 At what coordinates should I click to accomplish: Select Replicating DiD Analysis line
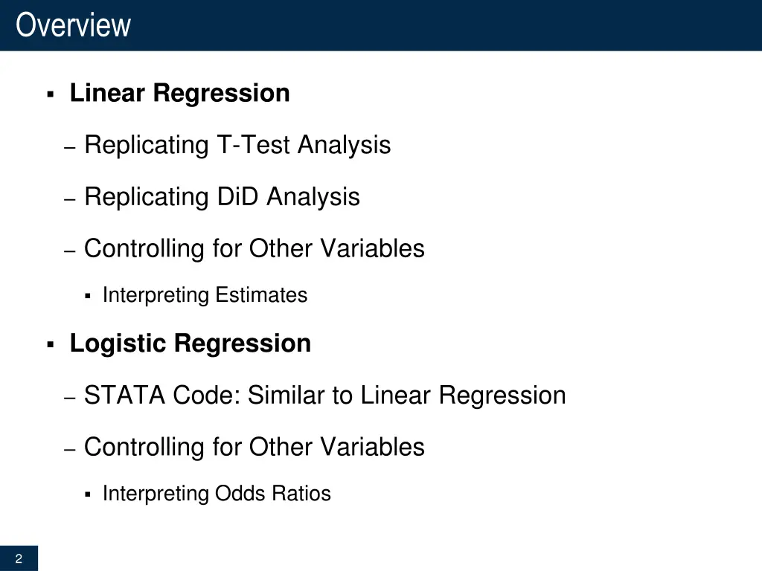(x=222, y=196)
